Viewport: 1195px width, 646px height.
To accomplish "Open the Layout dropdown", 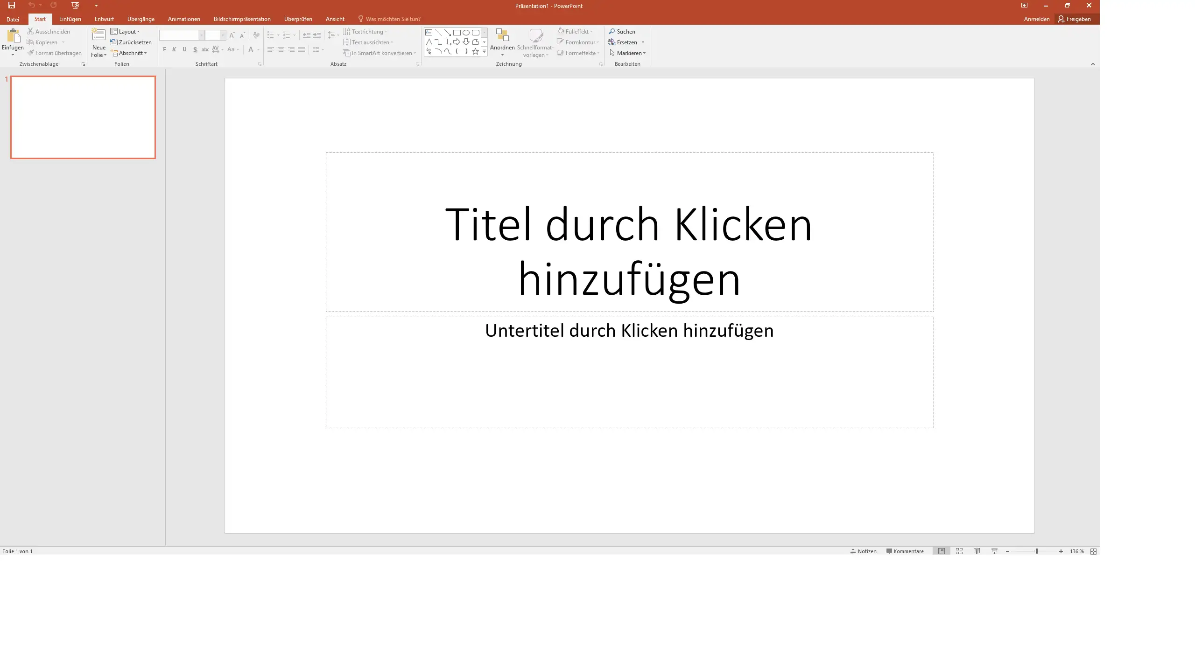I will 126,32.
